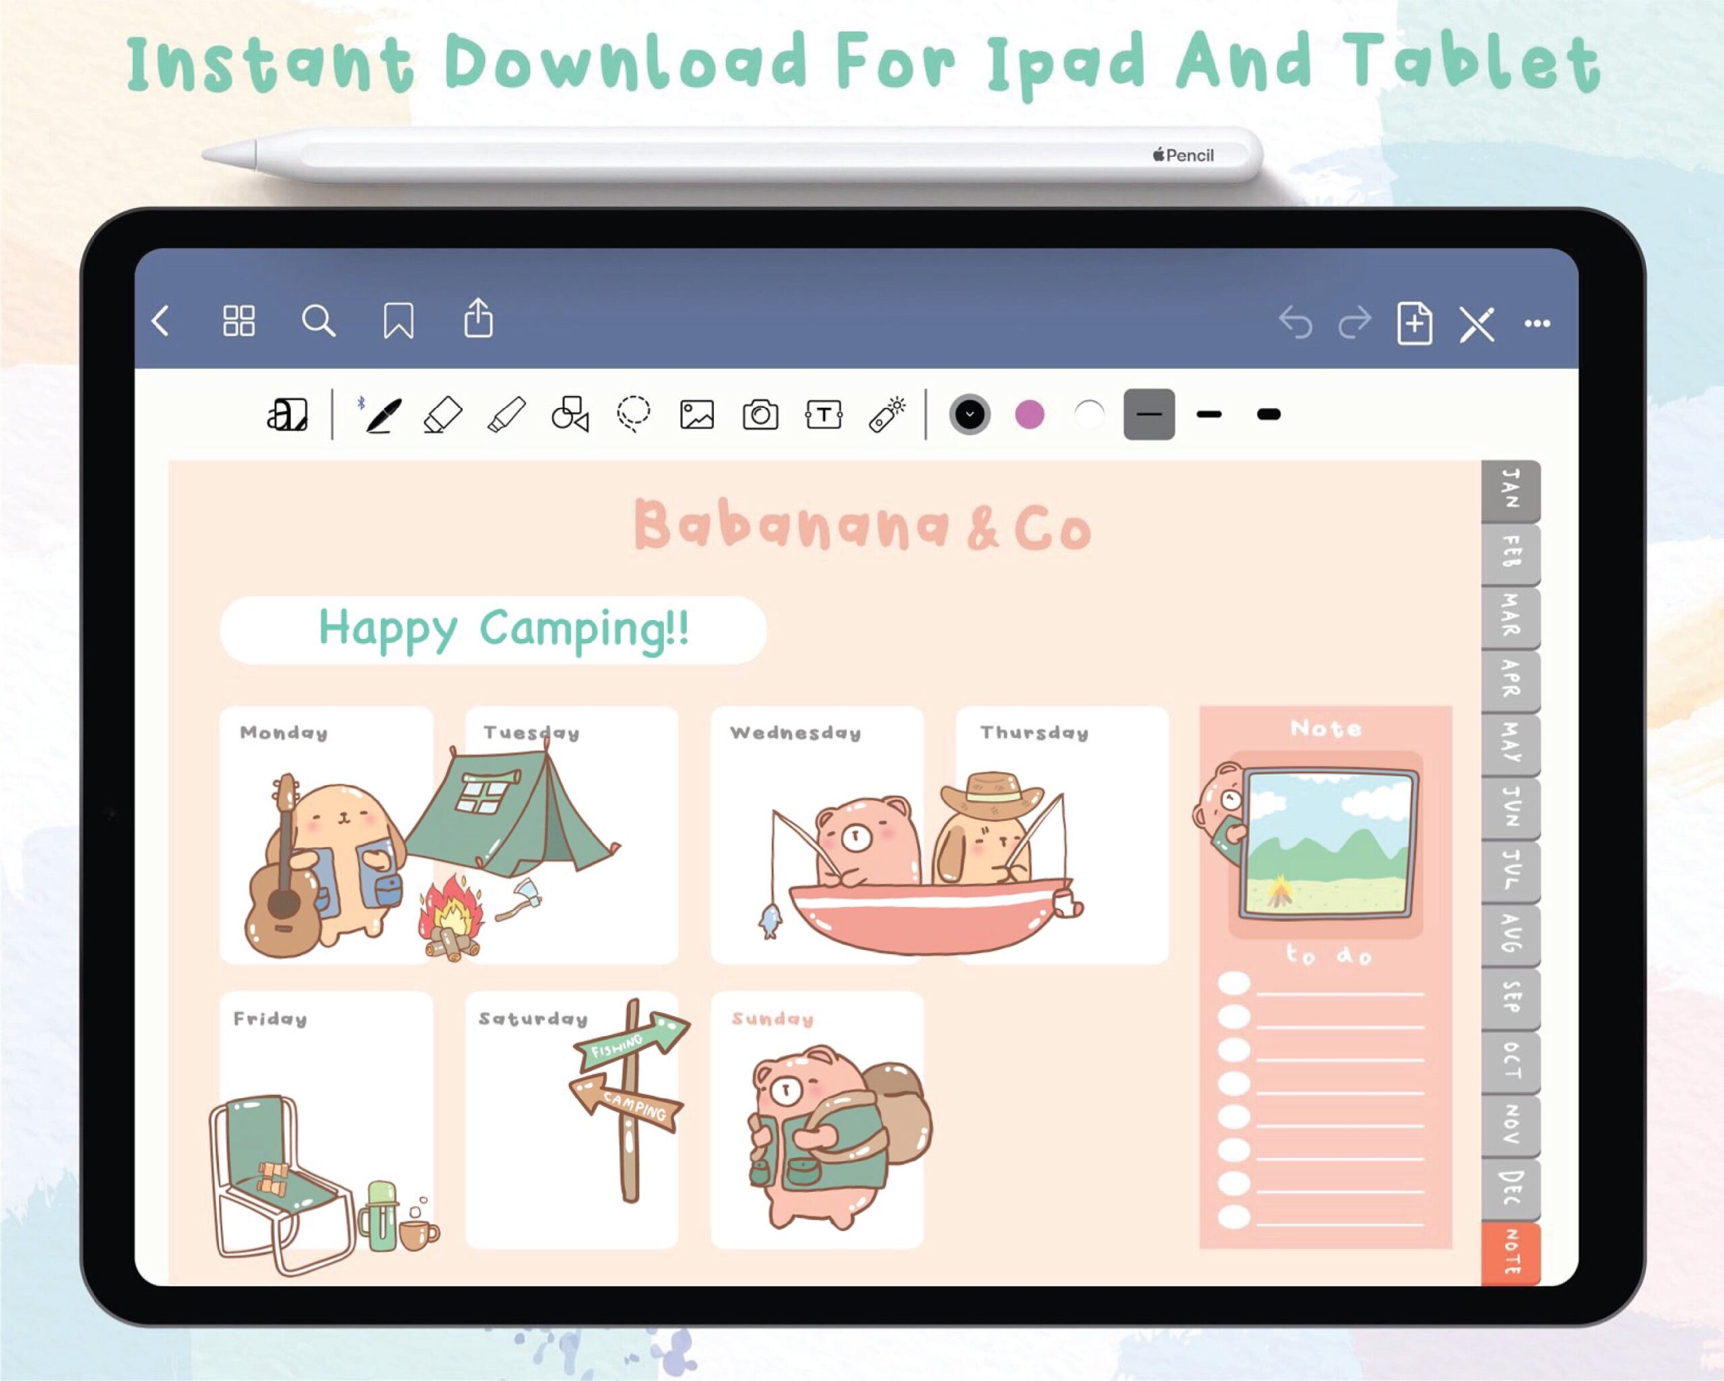Select the thinnest stroke width
The width and height of the screenshot is (1724, 1381).
[1149, 414]
